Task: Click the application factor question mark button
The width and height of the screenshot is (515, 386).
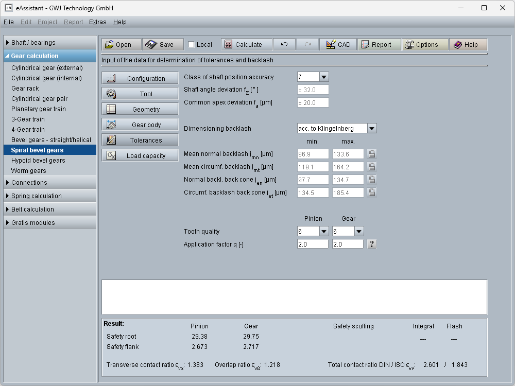Action: 371,244
